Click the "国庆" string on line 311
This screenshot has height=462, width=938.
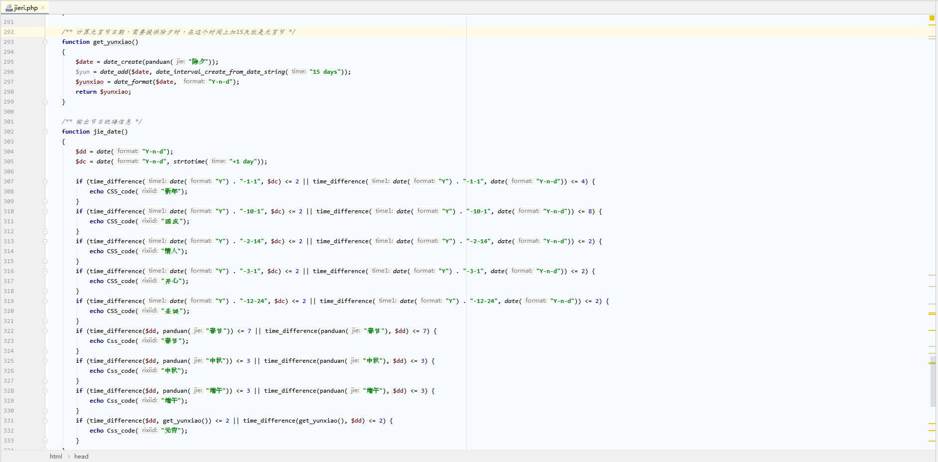click(172, 221)
